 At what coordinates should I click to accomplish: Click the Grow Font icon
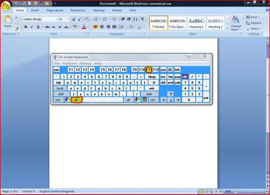point(74,19)
